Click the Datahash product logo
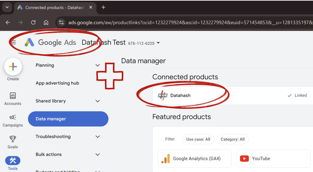The height and width of the screenshot is (172, 313). click(163, 95)
